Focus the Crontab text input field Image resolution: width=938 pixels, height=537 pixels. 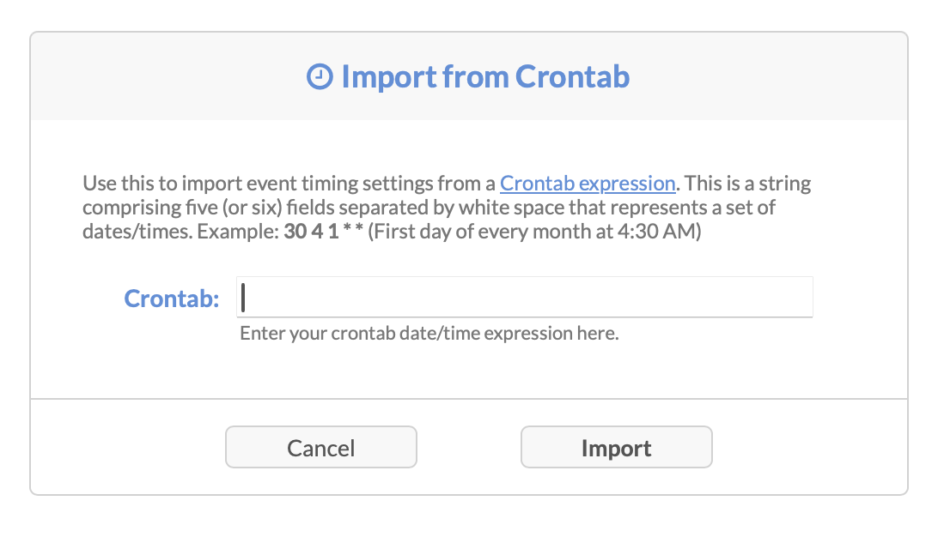[524, 298]
